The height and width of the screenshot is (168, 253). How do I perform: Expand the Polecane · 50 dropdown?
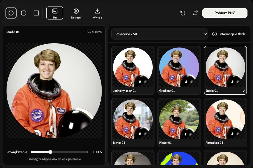tap(159, 34)
